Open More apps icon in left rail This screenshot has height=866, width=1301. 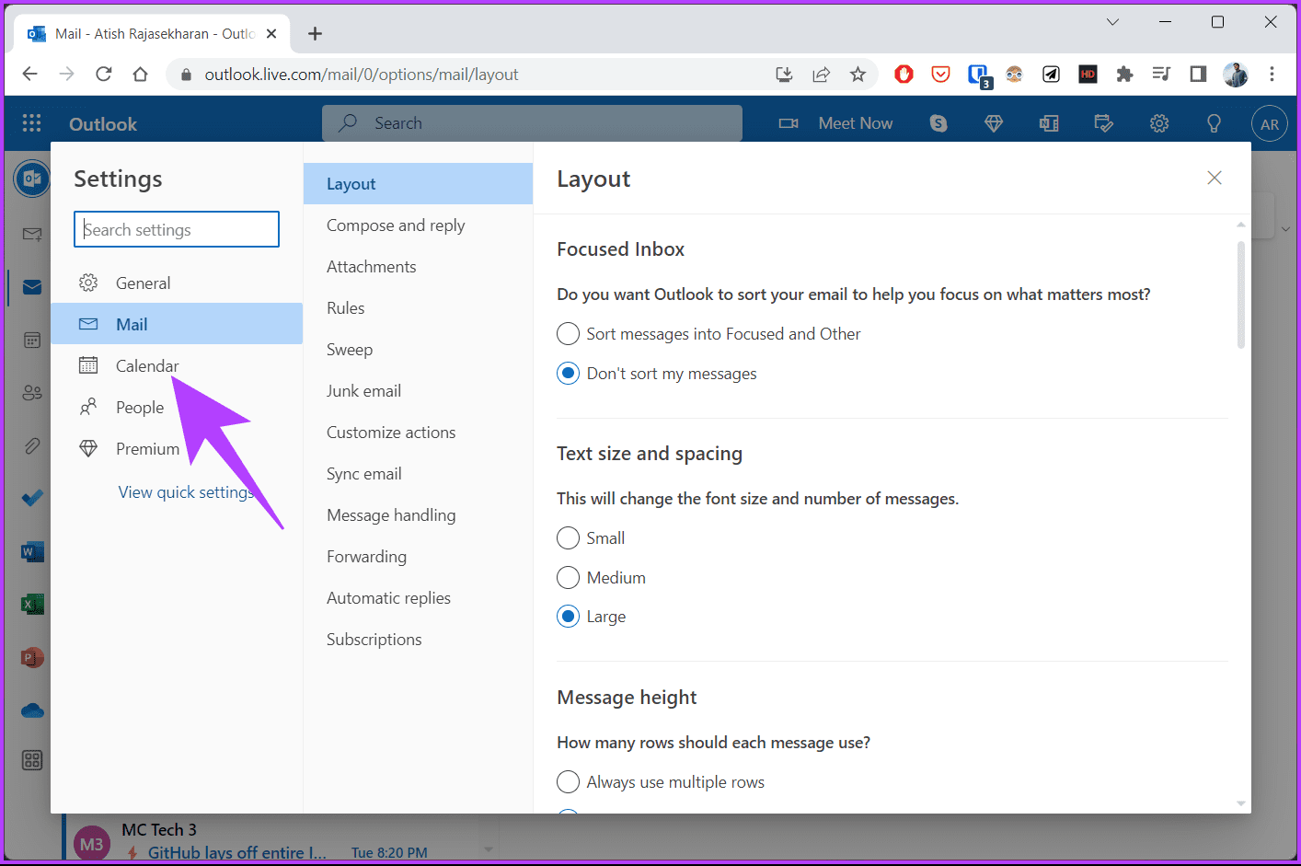click(32, 760)
